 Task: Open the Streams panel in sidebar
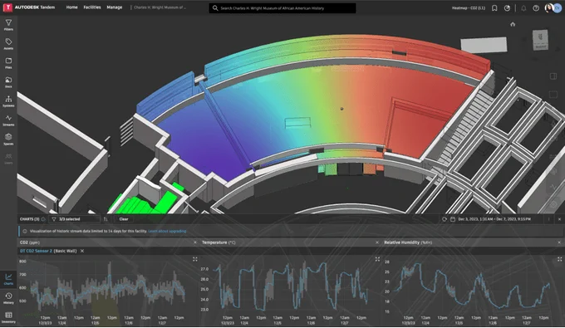[x=8, y=120]
